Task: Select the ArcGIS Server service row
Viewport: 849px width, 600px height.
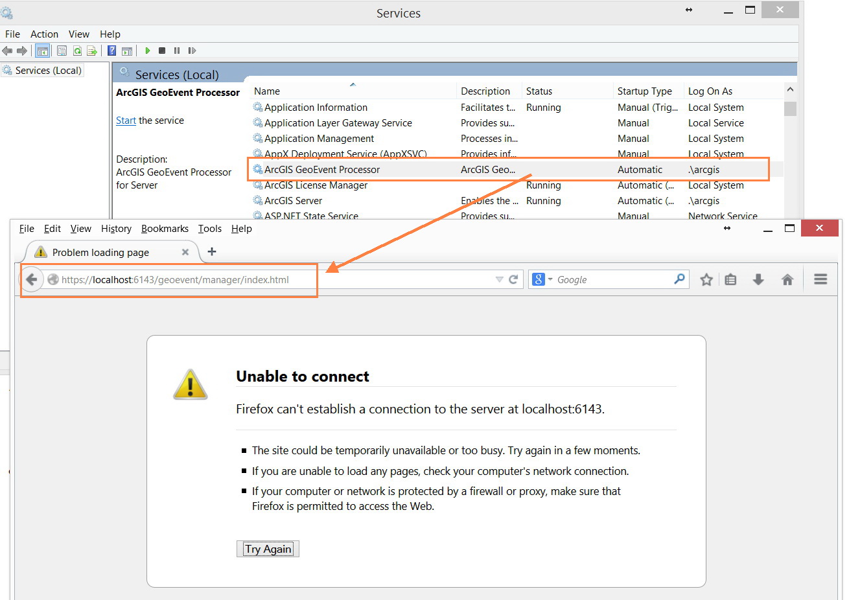Action: [517, 201]
